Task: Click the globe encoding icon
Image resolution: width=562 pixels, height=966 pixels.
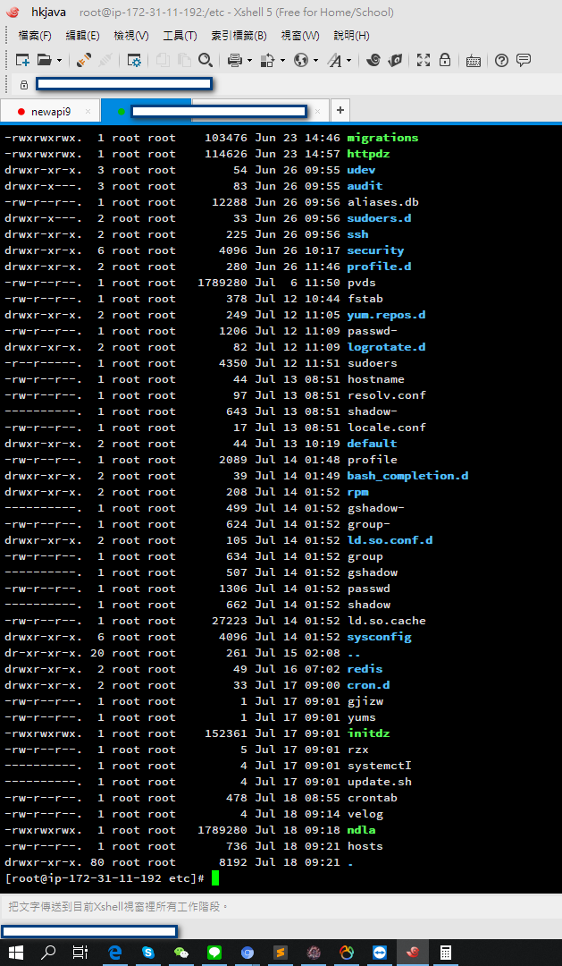Action: coord(301,60)
